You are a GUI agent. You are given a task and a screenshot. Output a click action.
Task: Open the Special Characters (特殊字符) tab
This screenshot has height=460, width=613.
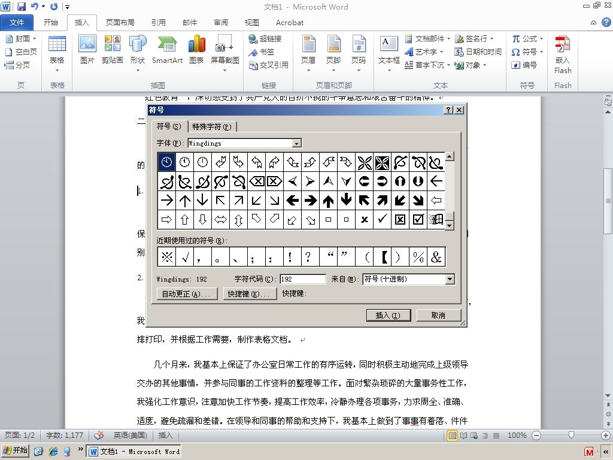click(x=211, y=126)
